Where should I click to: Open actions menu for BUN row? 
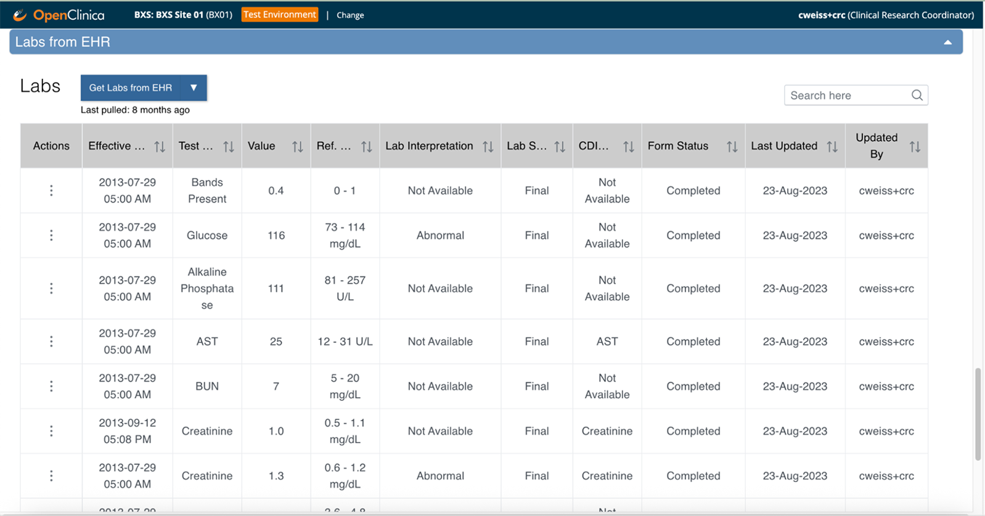pos(51,386)
